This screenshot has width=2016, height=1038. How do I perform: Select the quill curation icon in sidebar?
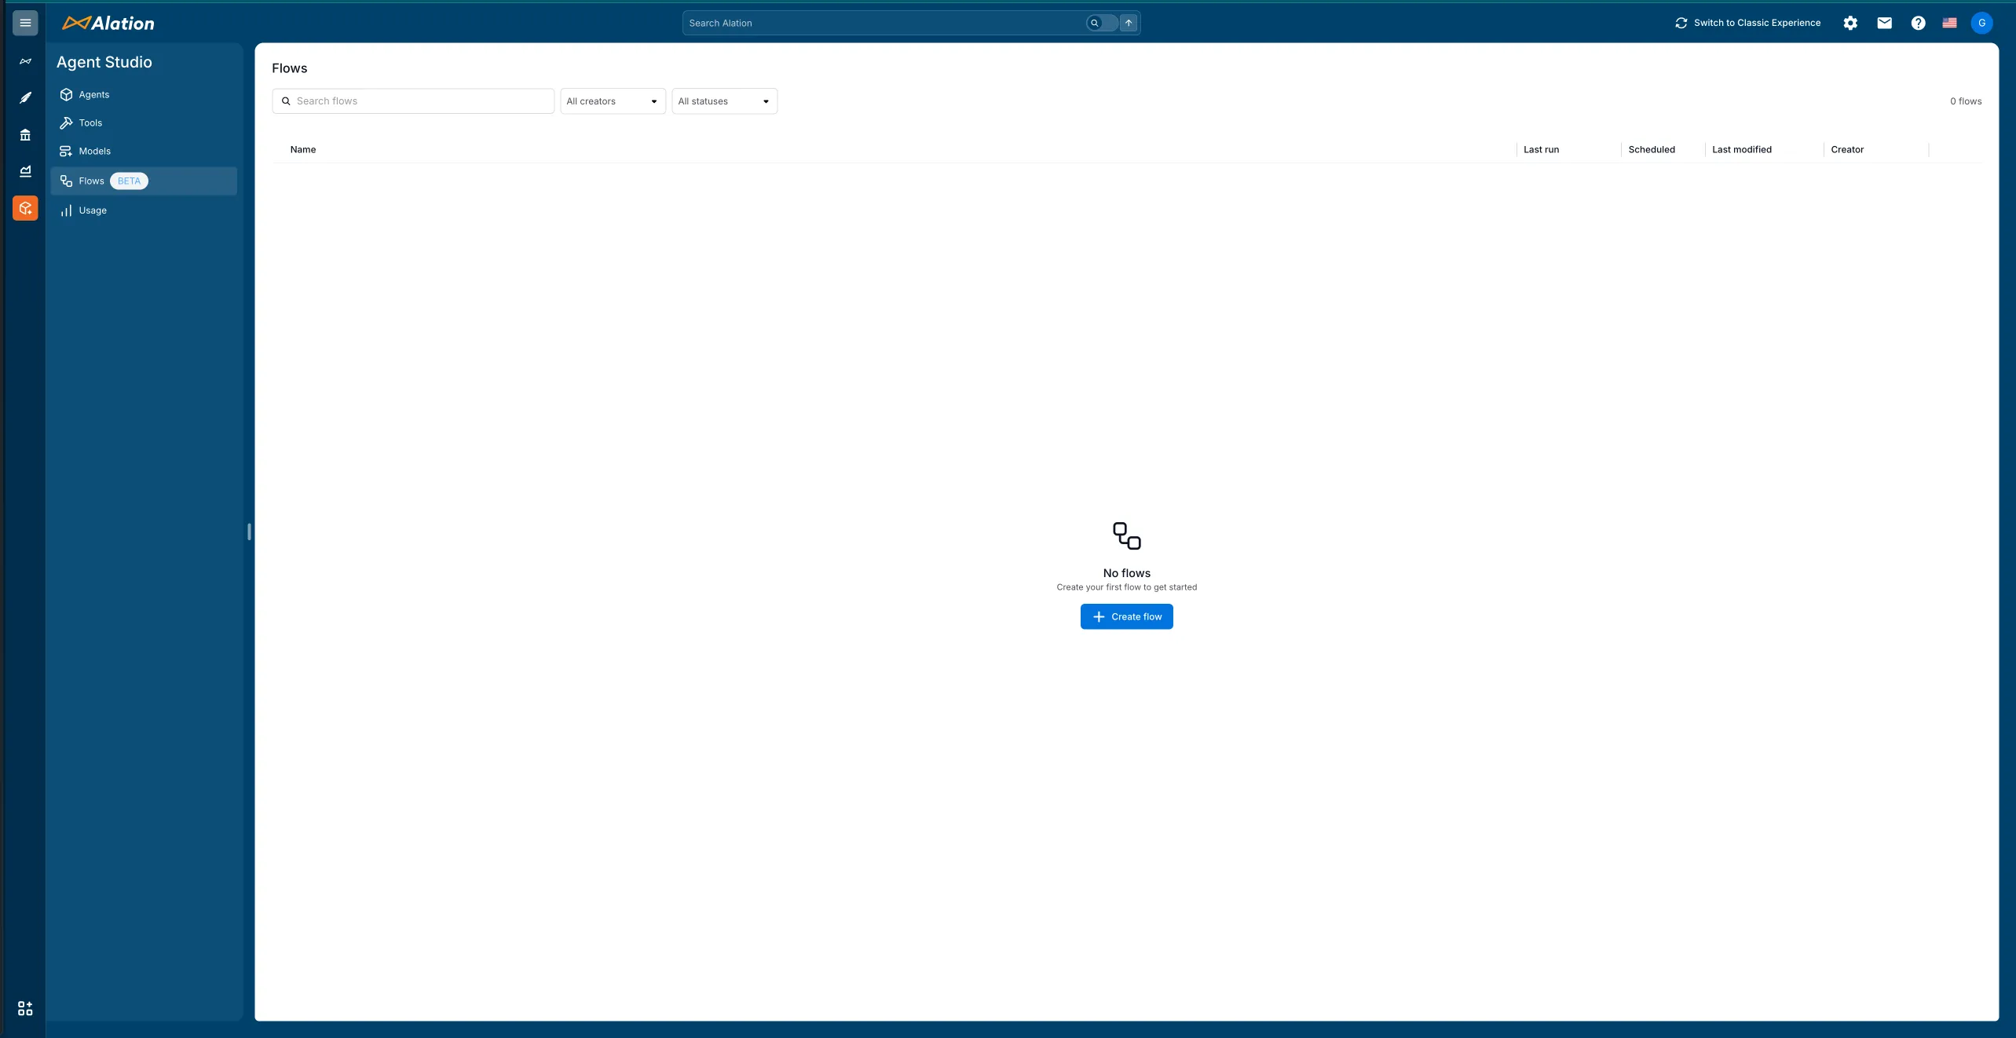click(24, 97)
